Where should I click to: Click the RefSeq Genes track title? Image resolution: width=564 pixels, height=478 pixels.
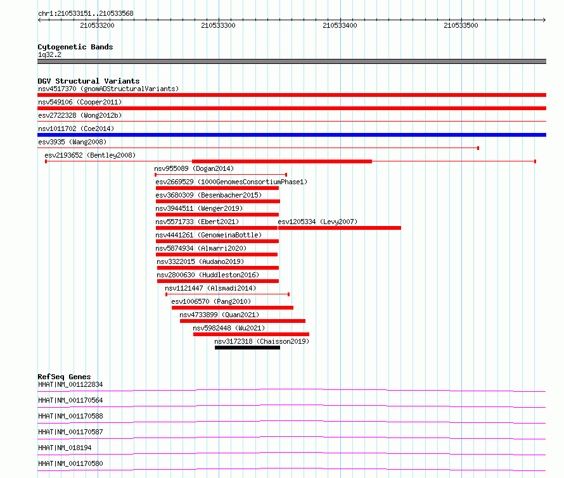pos(64,377)
